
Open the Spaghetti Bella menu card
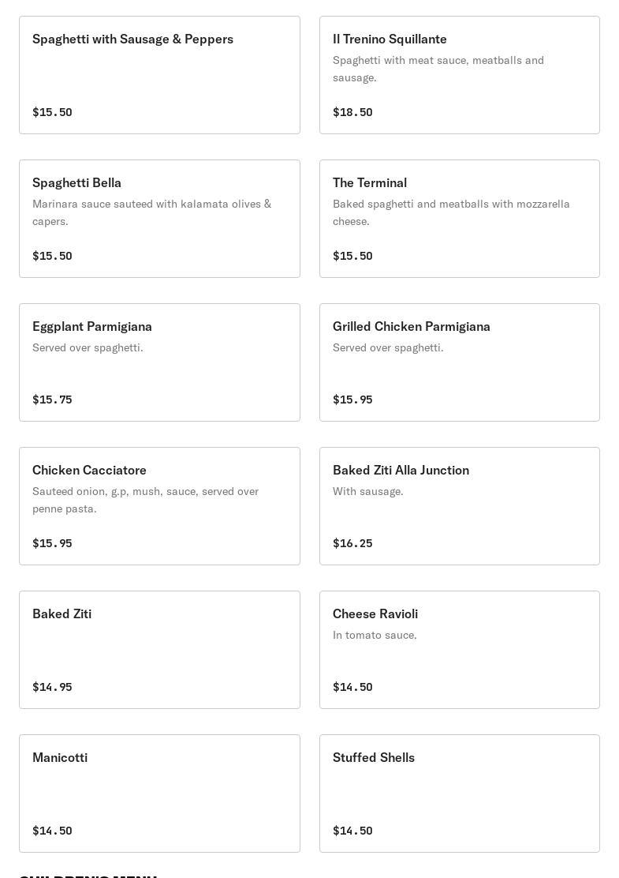click(x=159, y=219)
